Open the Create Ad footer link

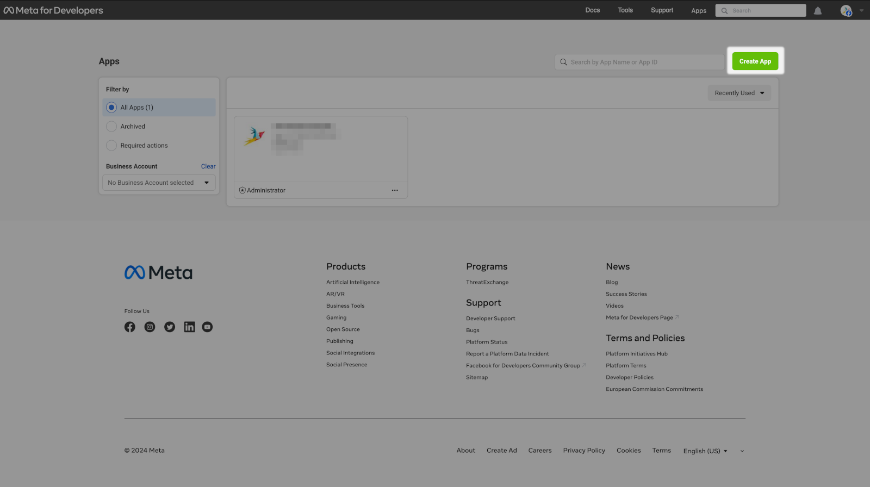coord(502,451)
